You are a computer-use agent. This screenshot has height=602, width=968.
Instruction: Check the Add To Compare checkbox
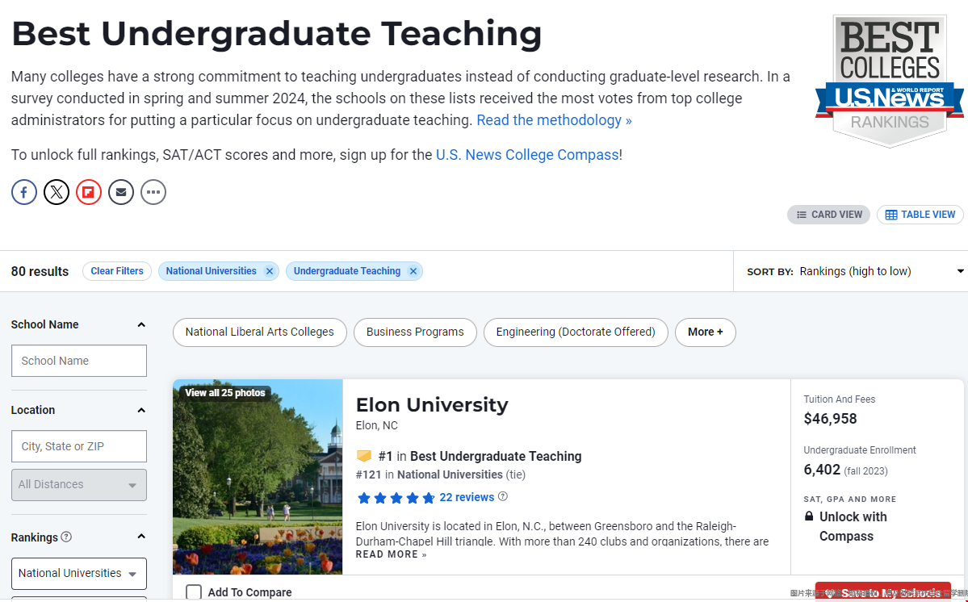pyautogui.click(x=194, y=592)
